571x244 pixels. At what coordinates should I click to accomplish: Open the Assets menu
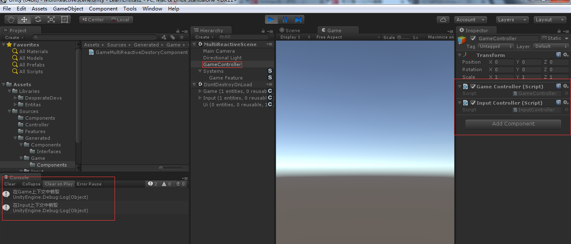(x=39, y=8)
